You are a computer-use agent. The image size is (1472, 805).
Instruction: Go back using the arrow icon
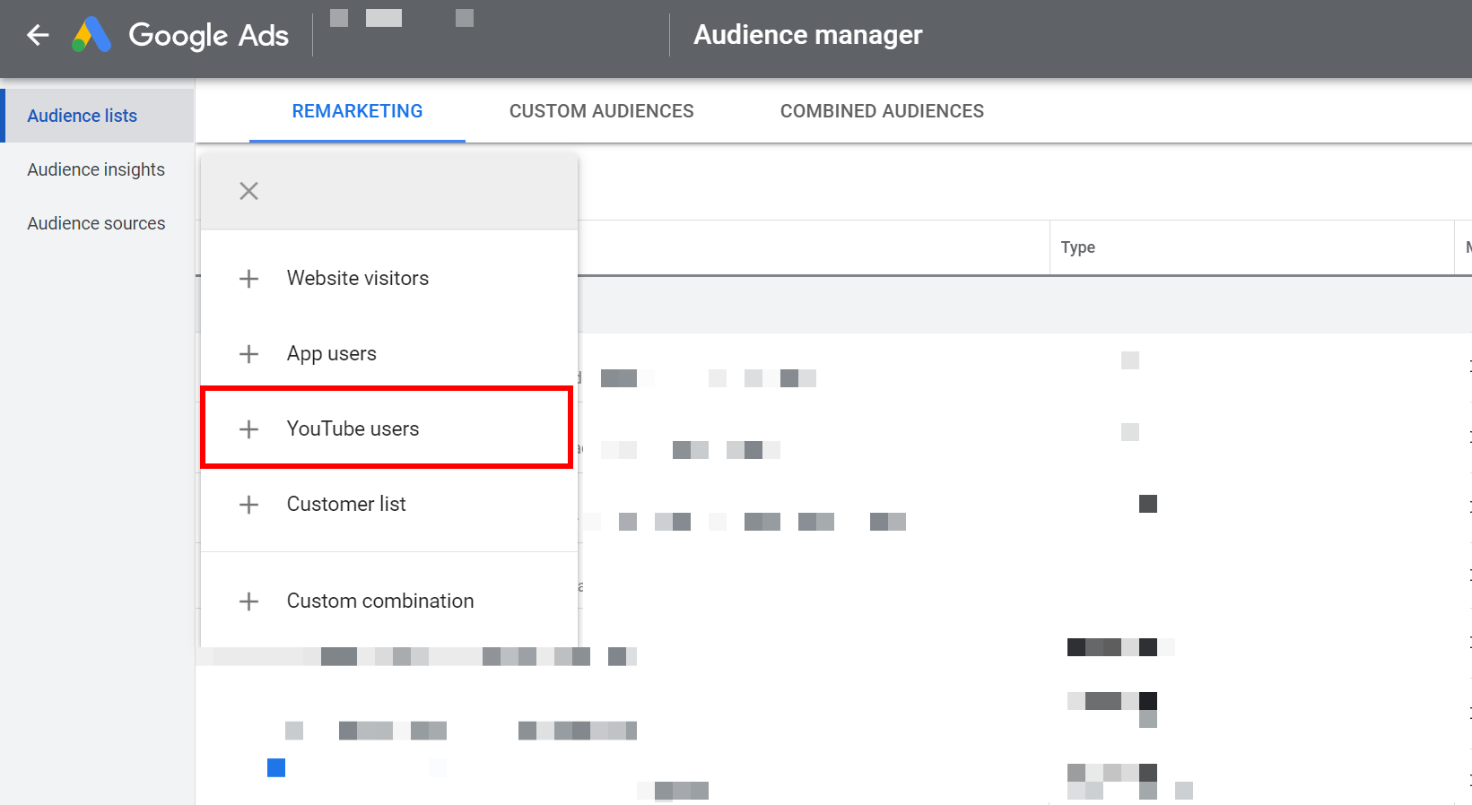pyautogui.click(x=38, y=35)
